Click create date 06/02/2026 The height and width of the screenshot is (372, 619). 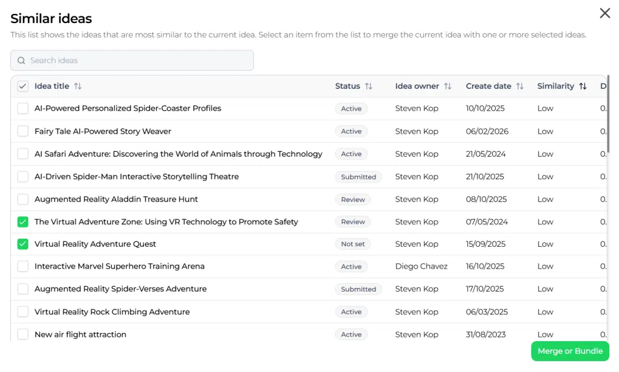point(487,131)
